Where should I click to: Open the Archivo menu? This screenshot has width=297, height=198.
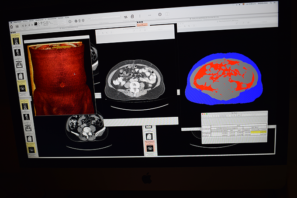tap(25, 21)
